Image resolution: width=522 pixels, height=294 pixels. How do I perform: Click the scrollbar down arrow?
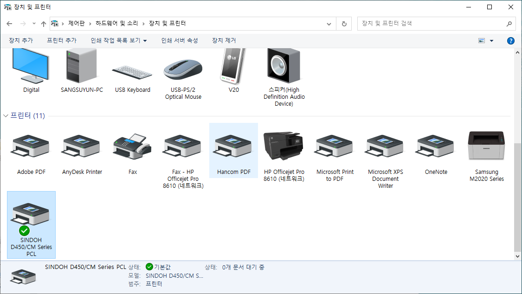[x=517, y=256]
